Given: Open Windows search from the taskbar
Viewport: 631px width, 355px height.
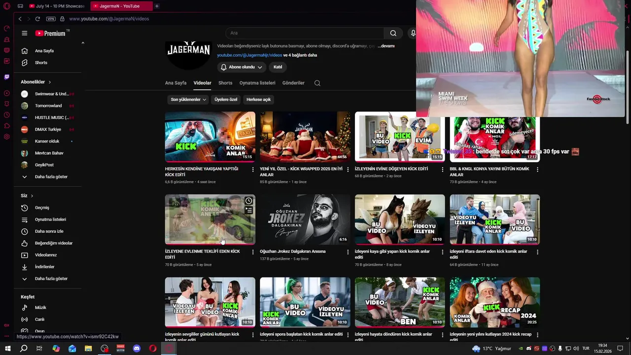Looking at the screenshot, I should pos(23,349).
